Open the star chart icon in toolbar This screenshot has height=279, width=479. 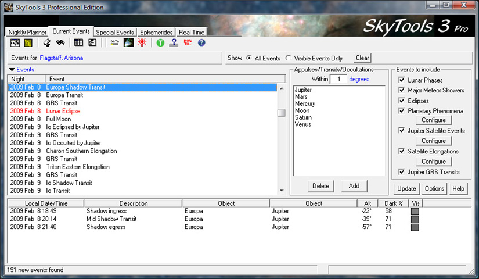click(x=15, y=43)
